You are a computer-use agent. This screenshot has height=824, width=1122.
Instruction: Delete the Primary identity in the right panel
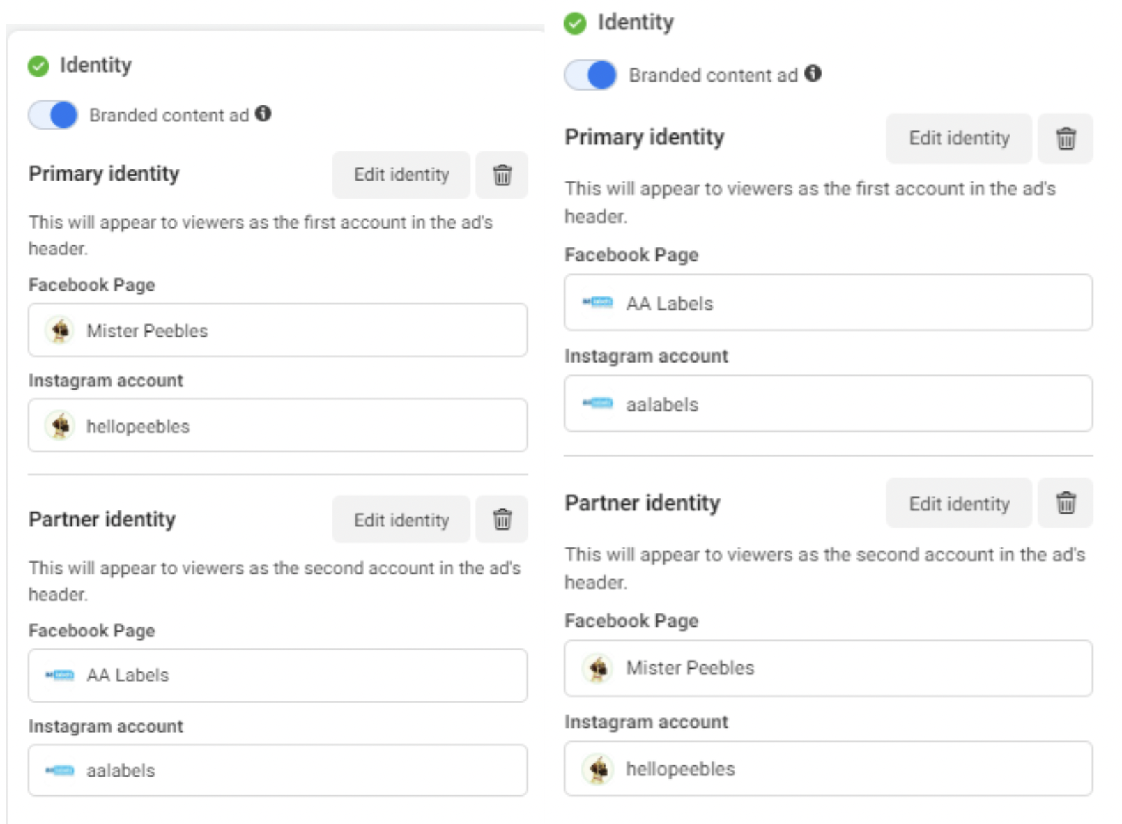1066,138
